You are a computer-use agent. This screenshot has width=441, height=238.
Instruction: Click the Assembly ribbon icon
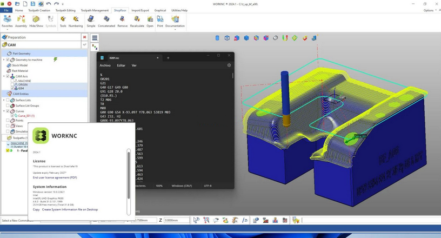pyautogui.click(x=21, y=22)
